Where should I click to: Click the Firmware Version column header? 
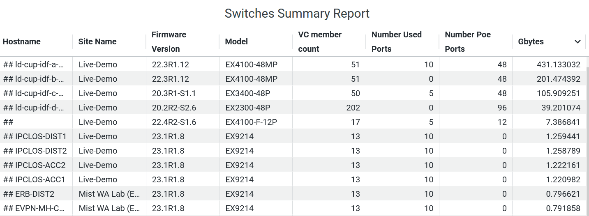(169, 42)
